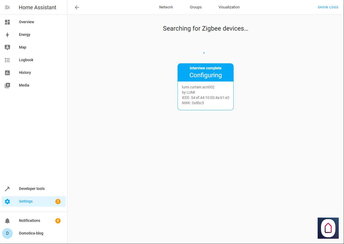Select the Logbook list icon
Screen dimensions: 344x244
pyautogui.click(x=7, y=60)
